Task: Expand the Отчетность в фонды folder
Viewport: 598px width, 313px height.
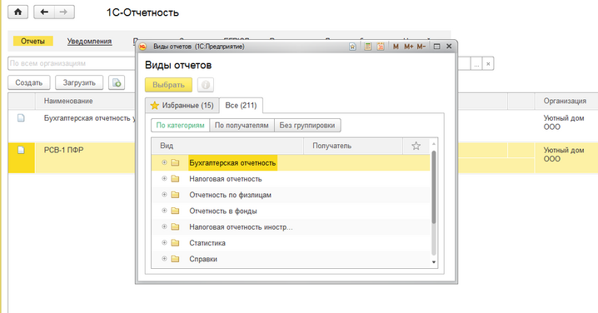Action: pyautogui.click(x=164, y=211)
